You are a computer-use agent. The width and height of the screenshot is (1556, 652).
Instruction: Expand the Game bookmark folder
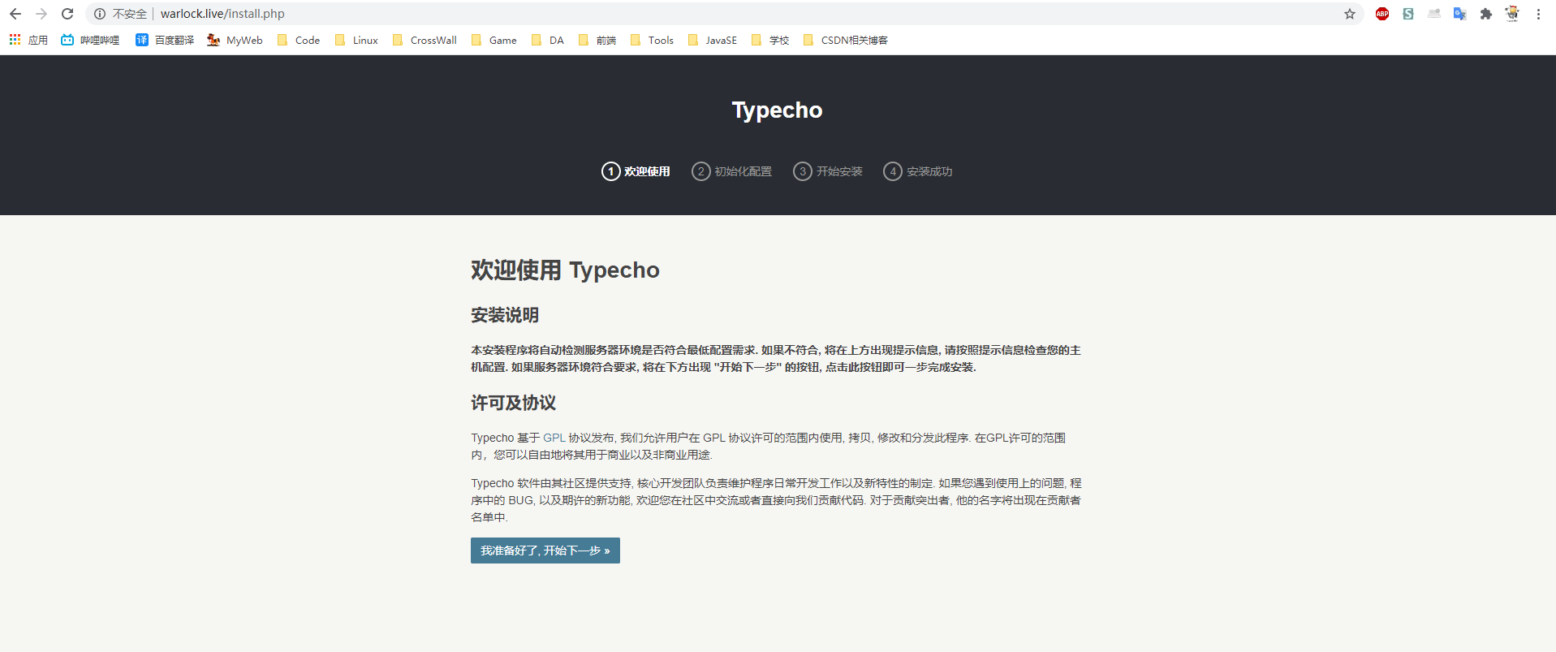coord(494,40)
